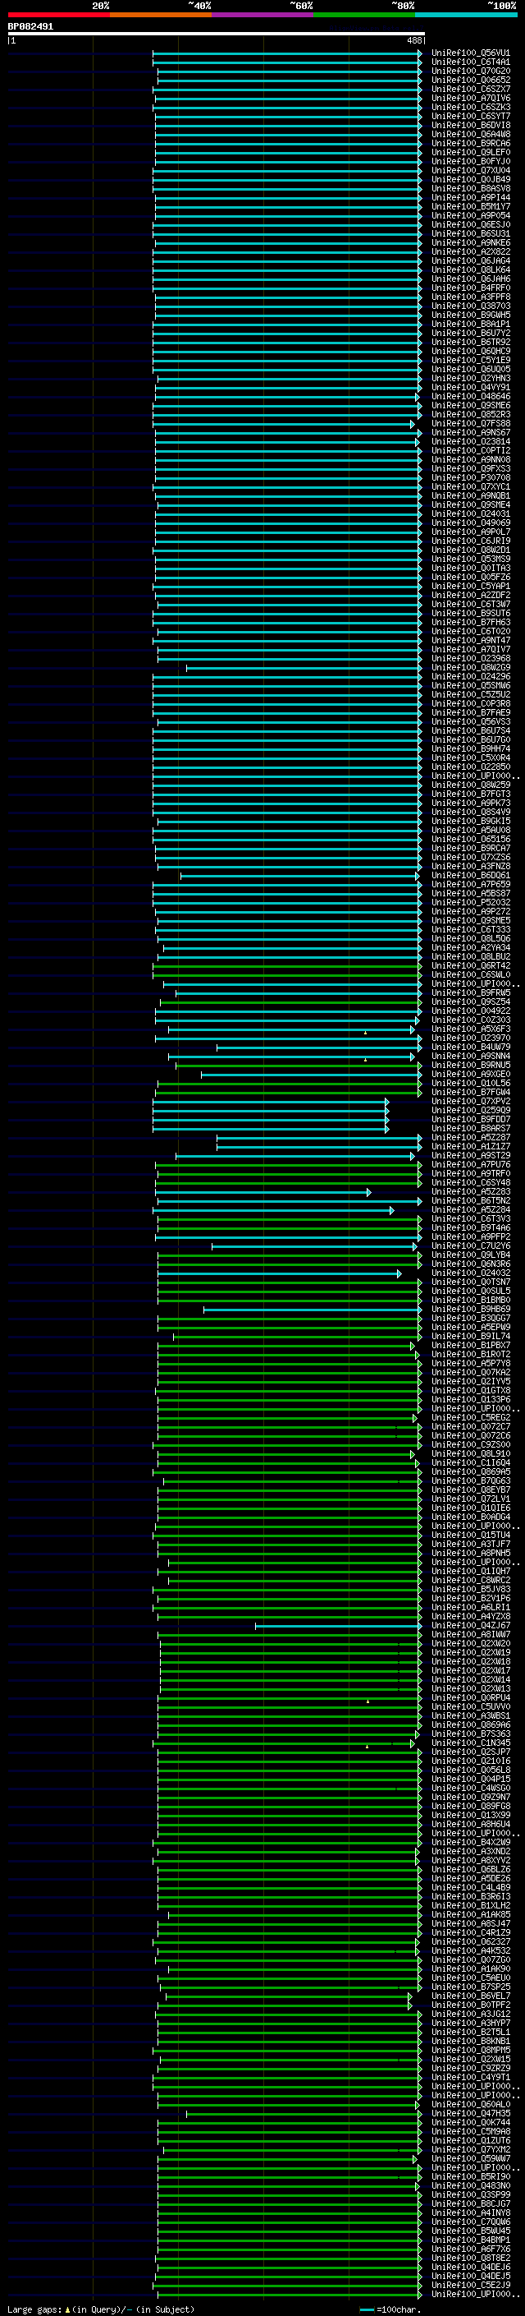
Task: Select label UniRef100_C7U2Y6
Action: (470, 1246)
